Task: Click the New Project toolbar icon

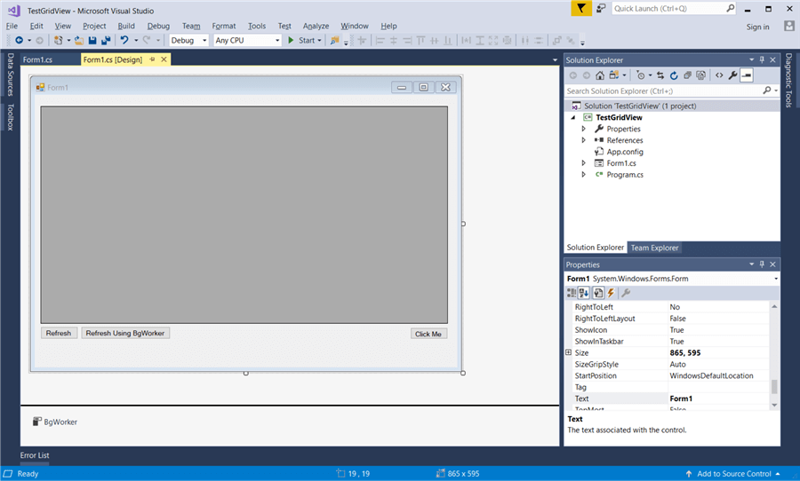Action: 58,40
